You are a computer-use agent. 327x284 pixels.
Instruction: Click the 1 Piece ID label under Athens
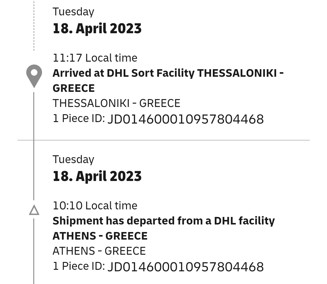click(78, 266)
